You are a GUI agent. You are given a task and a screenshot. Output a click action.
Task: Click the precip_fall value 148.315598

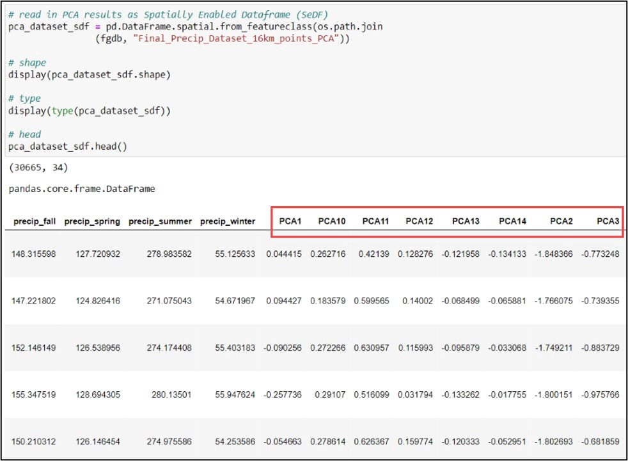tap(33, 254)
